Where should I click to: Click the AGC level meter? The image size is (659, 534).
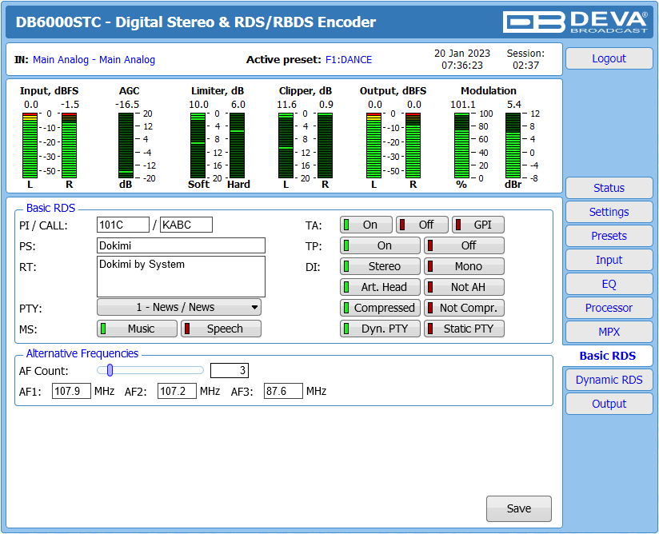pyautogui.click(x=126, y=145)
